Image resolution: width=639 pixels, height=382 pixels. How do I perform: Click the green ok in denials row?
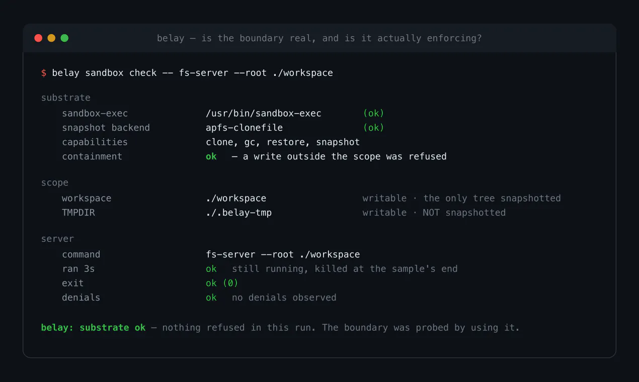point(211,298)
